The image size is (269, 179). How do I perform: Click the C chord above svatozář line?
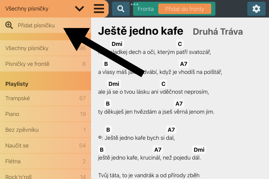tap(180, 44)
